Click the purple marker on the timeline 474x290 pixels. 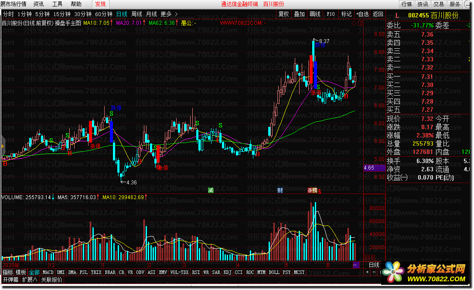point(356,265)
